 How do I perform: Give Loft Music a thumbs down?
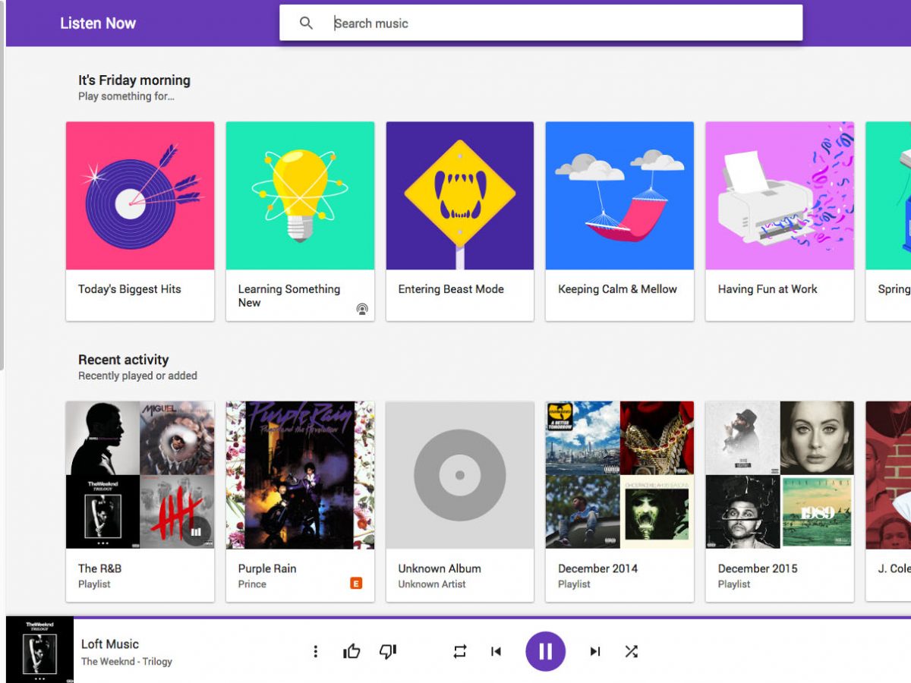[x=388, y=651]
